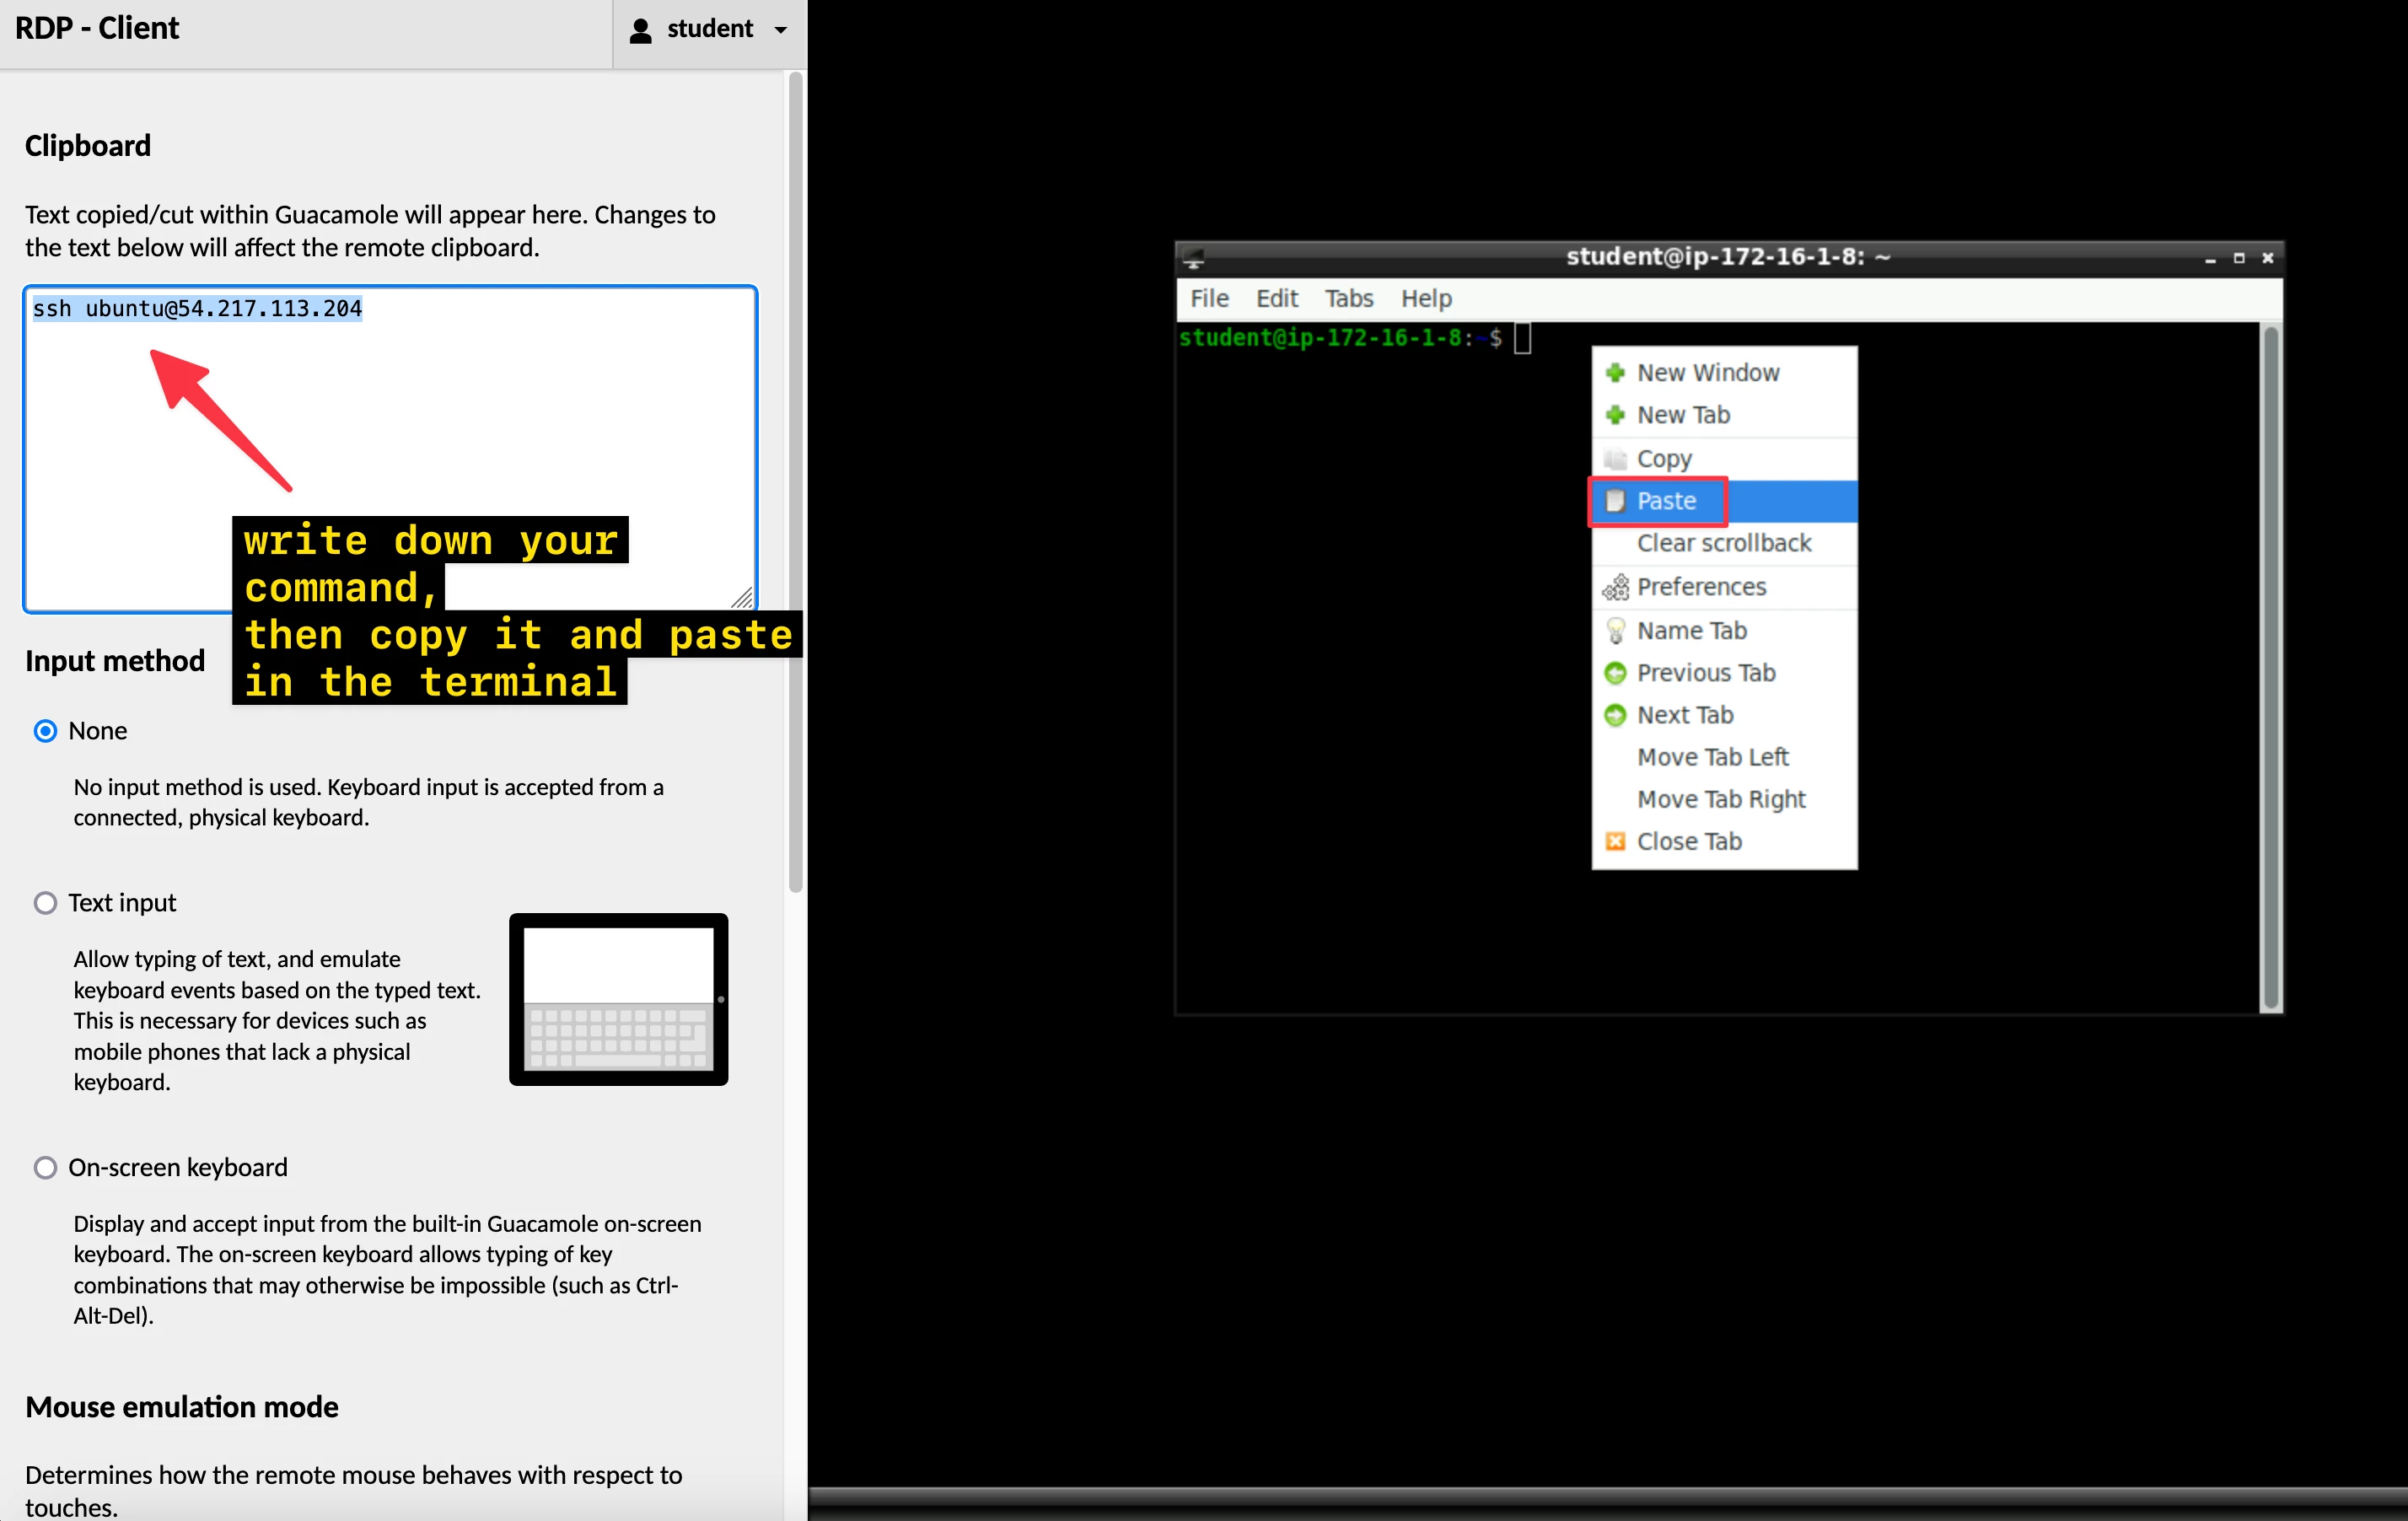The image size is (2408, 1521).
Task: Choose Clear scrollback from context menu
Action: [x=1723, y=543]
